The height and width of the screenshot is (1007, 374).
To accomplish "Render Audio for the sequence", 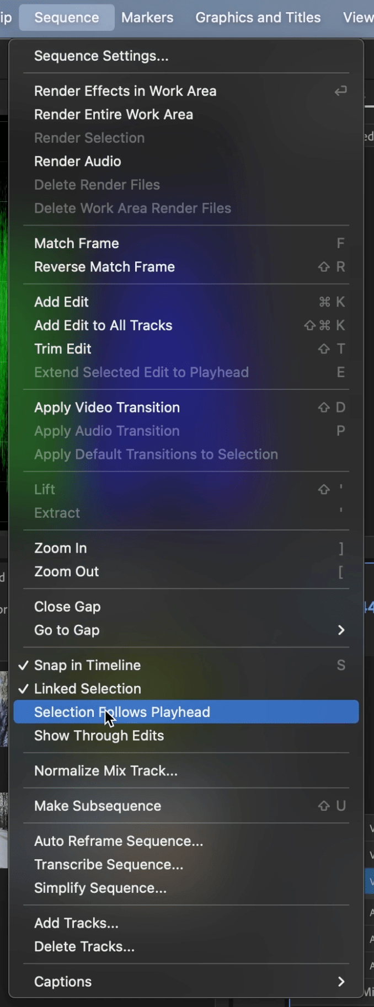I will pyautogui.click(x=77, y=161).
